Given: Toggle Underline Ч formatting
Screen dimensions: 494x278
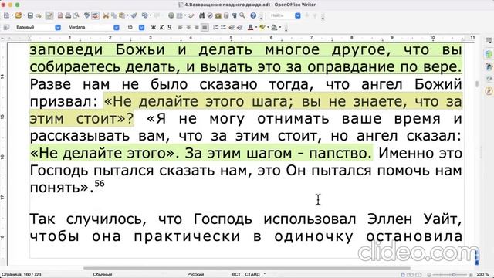Looking at the screenshot, I should click(x=170, y=28).
